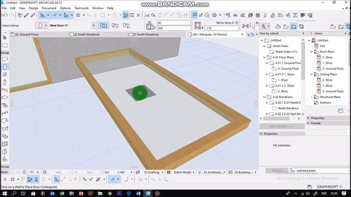
Task: Select the Slab tool in the toolbox
Action: [x=5, y=97]
